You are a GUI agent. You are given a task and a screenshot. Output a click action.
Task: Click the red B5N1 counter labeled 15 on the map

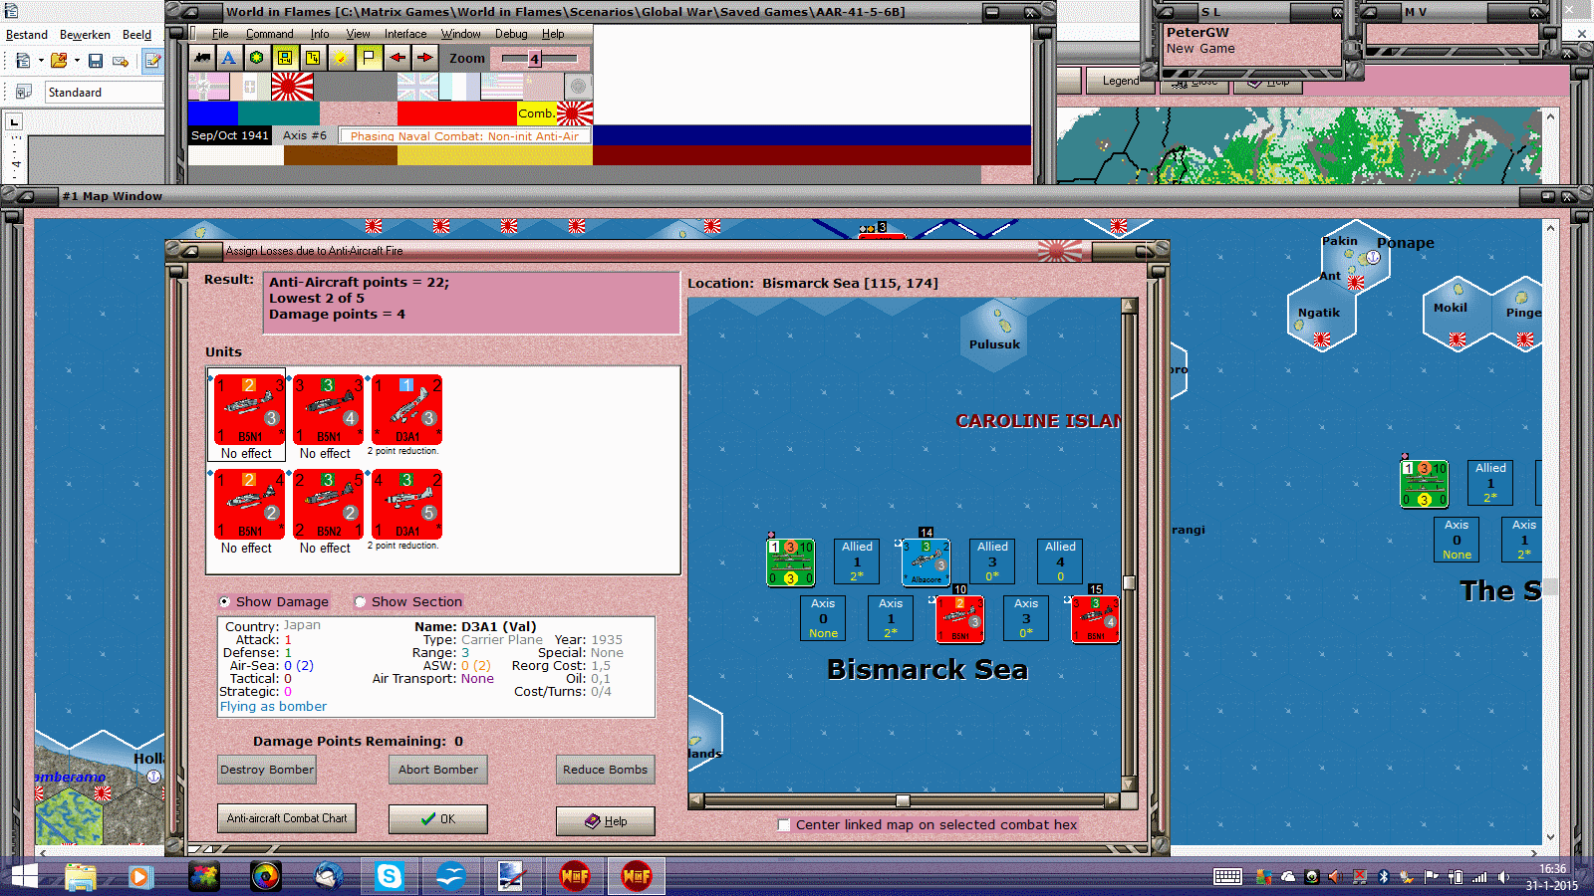[x=1095, y=619]
